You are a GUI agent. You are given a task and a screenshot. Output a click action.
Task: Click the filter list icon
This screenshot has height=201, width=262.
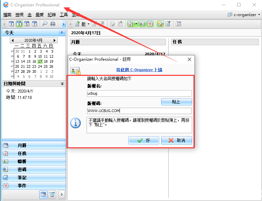[168, 24]
